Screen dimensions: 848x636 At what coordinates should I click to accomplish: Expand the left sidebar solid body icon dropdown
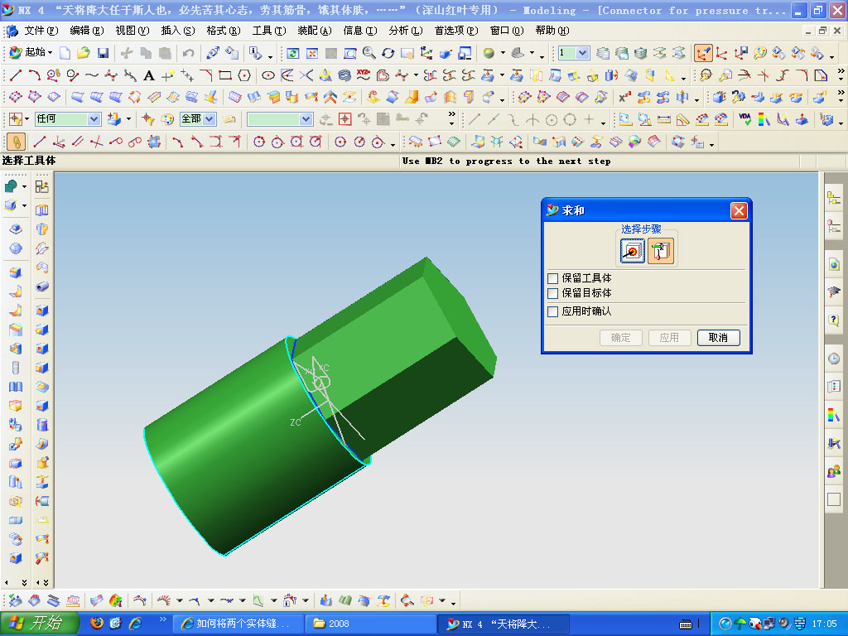point(24,205)
